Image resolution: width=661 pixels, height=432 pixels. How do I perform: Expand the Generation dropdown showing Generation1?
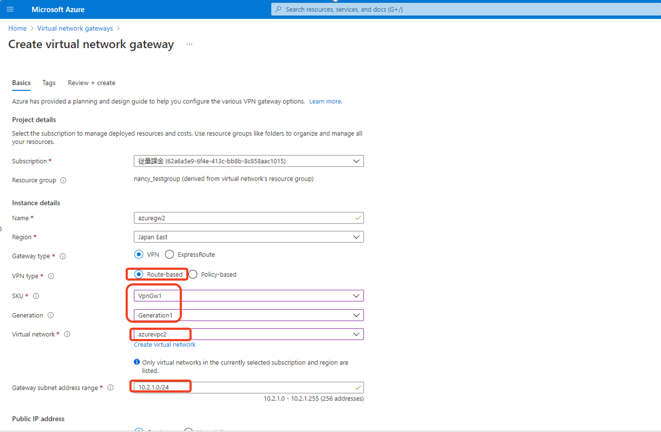[248, 315]
